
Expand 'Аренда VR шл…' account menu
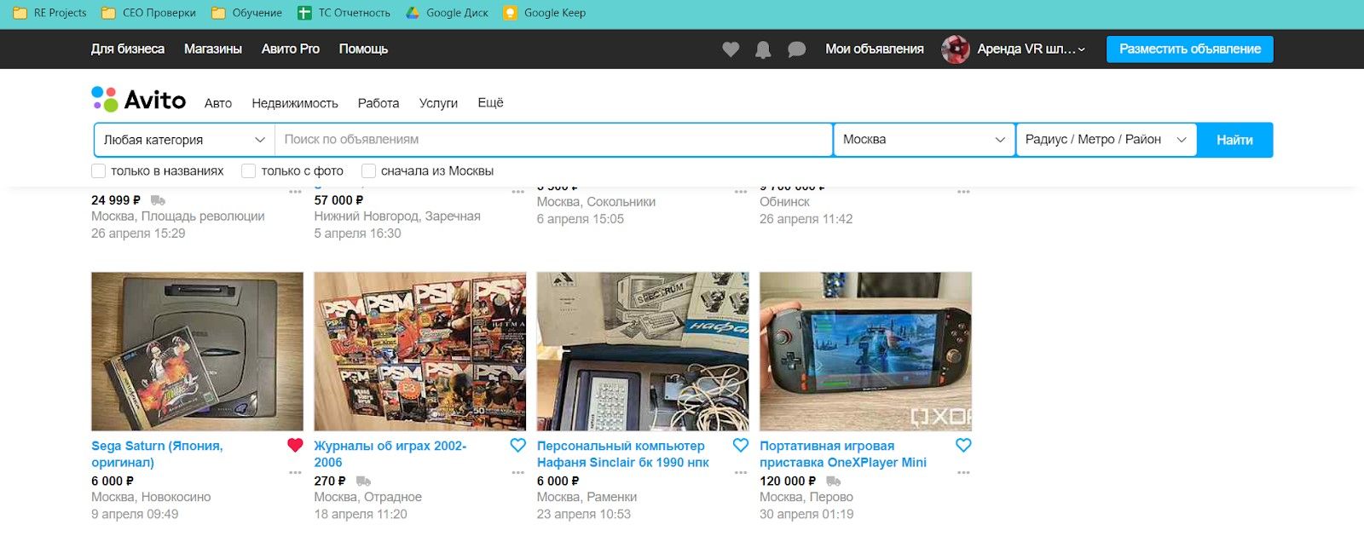pyautogui.click(x=1031, y=49)
